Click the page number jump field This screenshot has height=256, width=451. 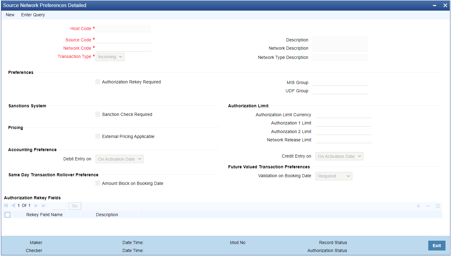tap(59, 206)
